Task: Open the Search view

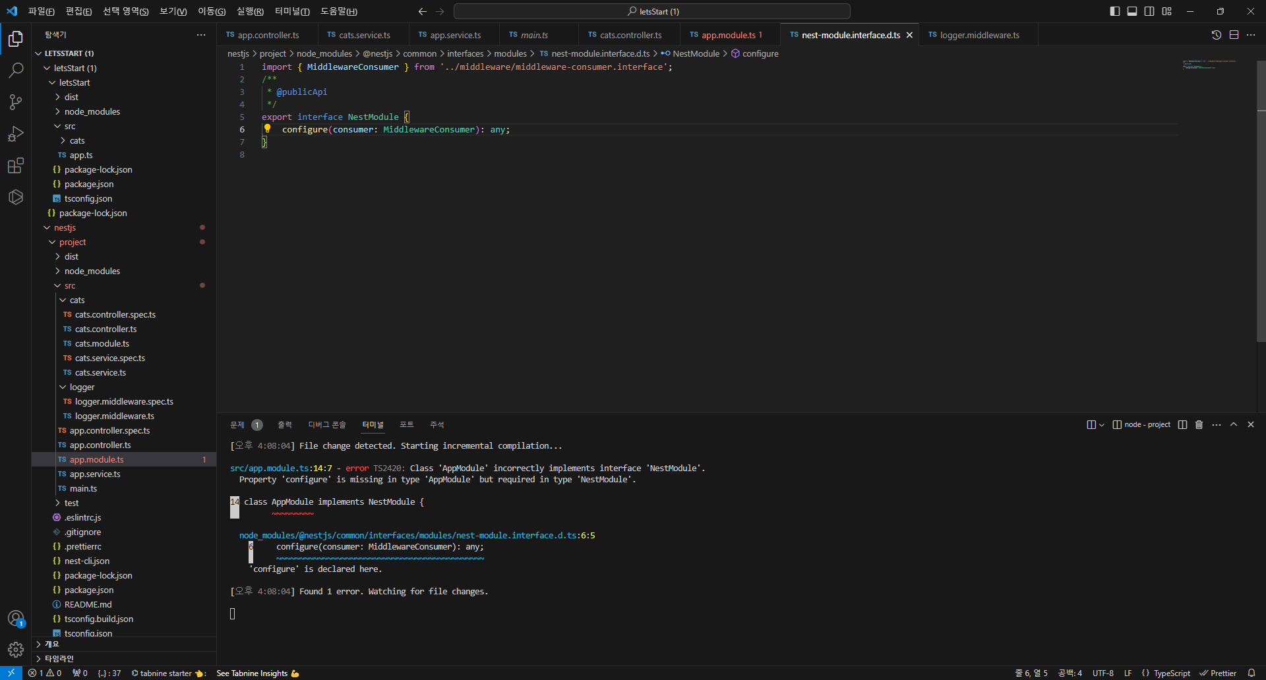Action: [x=16, y=71]
